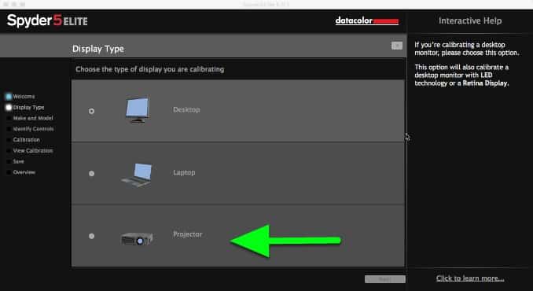Click the Projector option label

pyautogui.click(x=187, y=234)
